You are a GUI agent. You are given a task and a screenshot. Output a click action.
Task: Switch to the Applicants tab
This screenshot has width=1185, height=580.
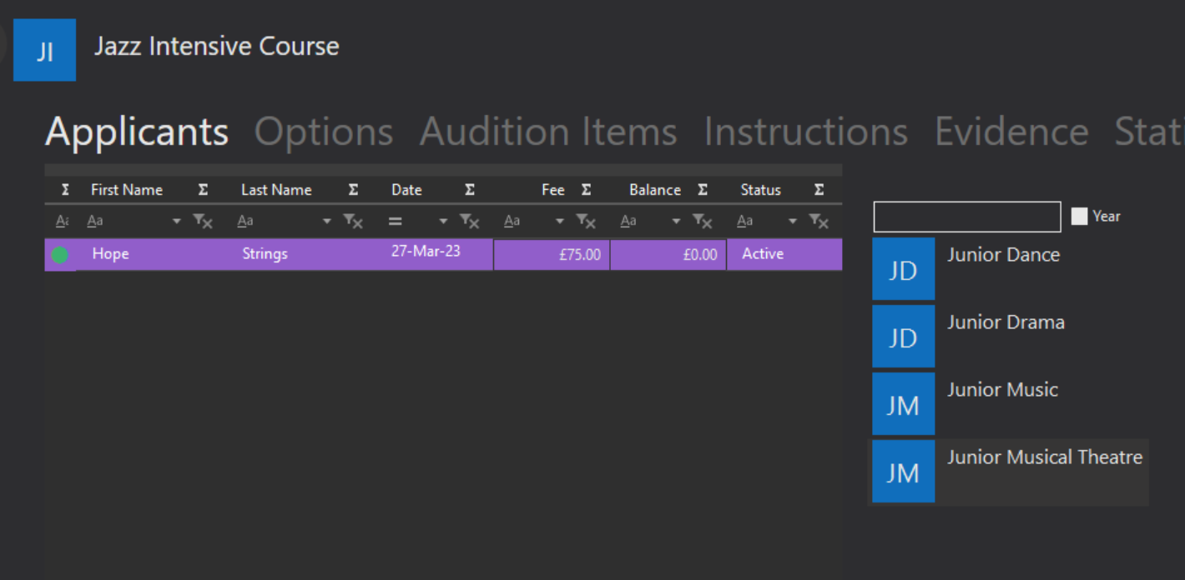tap(137, 132)
